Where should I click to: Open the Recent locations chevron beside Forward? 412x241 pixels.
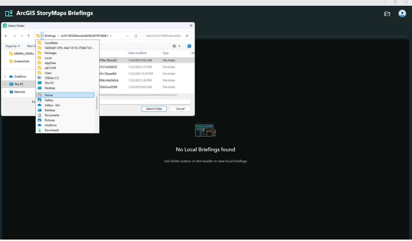[22, 36]
